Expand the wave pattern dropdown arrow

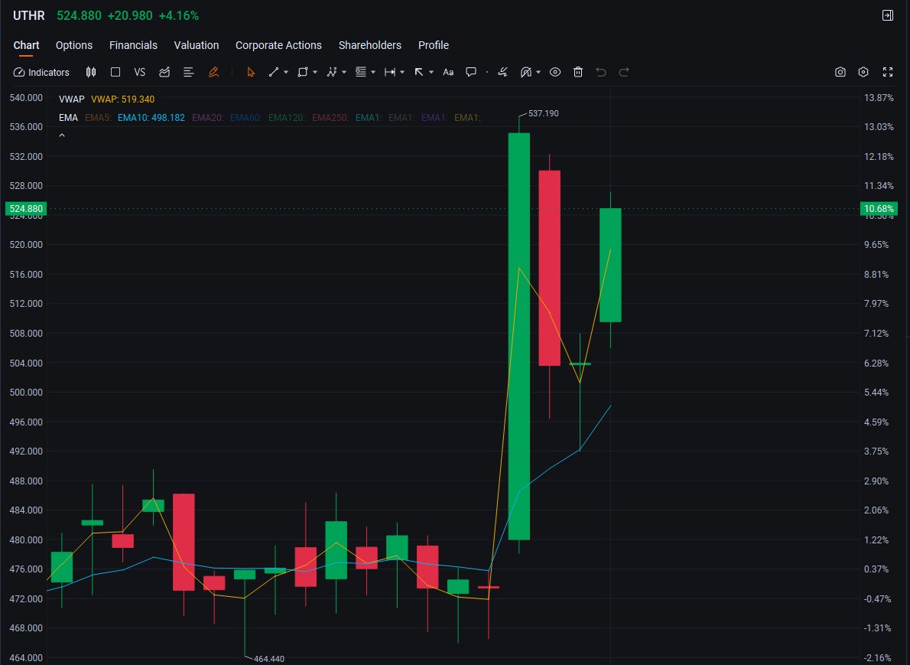click(x=344, y=72)
